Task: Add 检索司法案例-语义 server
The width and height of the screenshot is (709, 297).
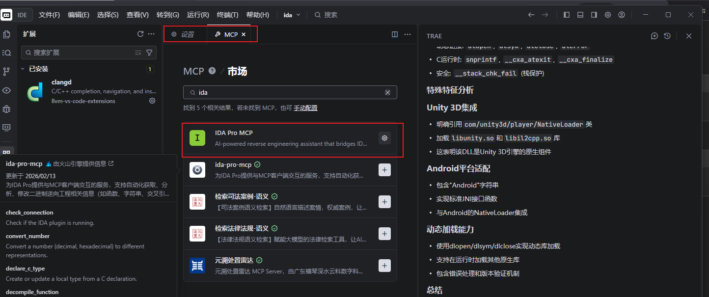Action: 384,202
